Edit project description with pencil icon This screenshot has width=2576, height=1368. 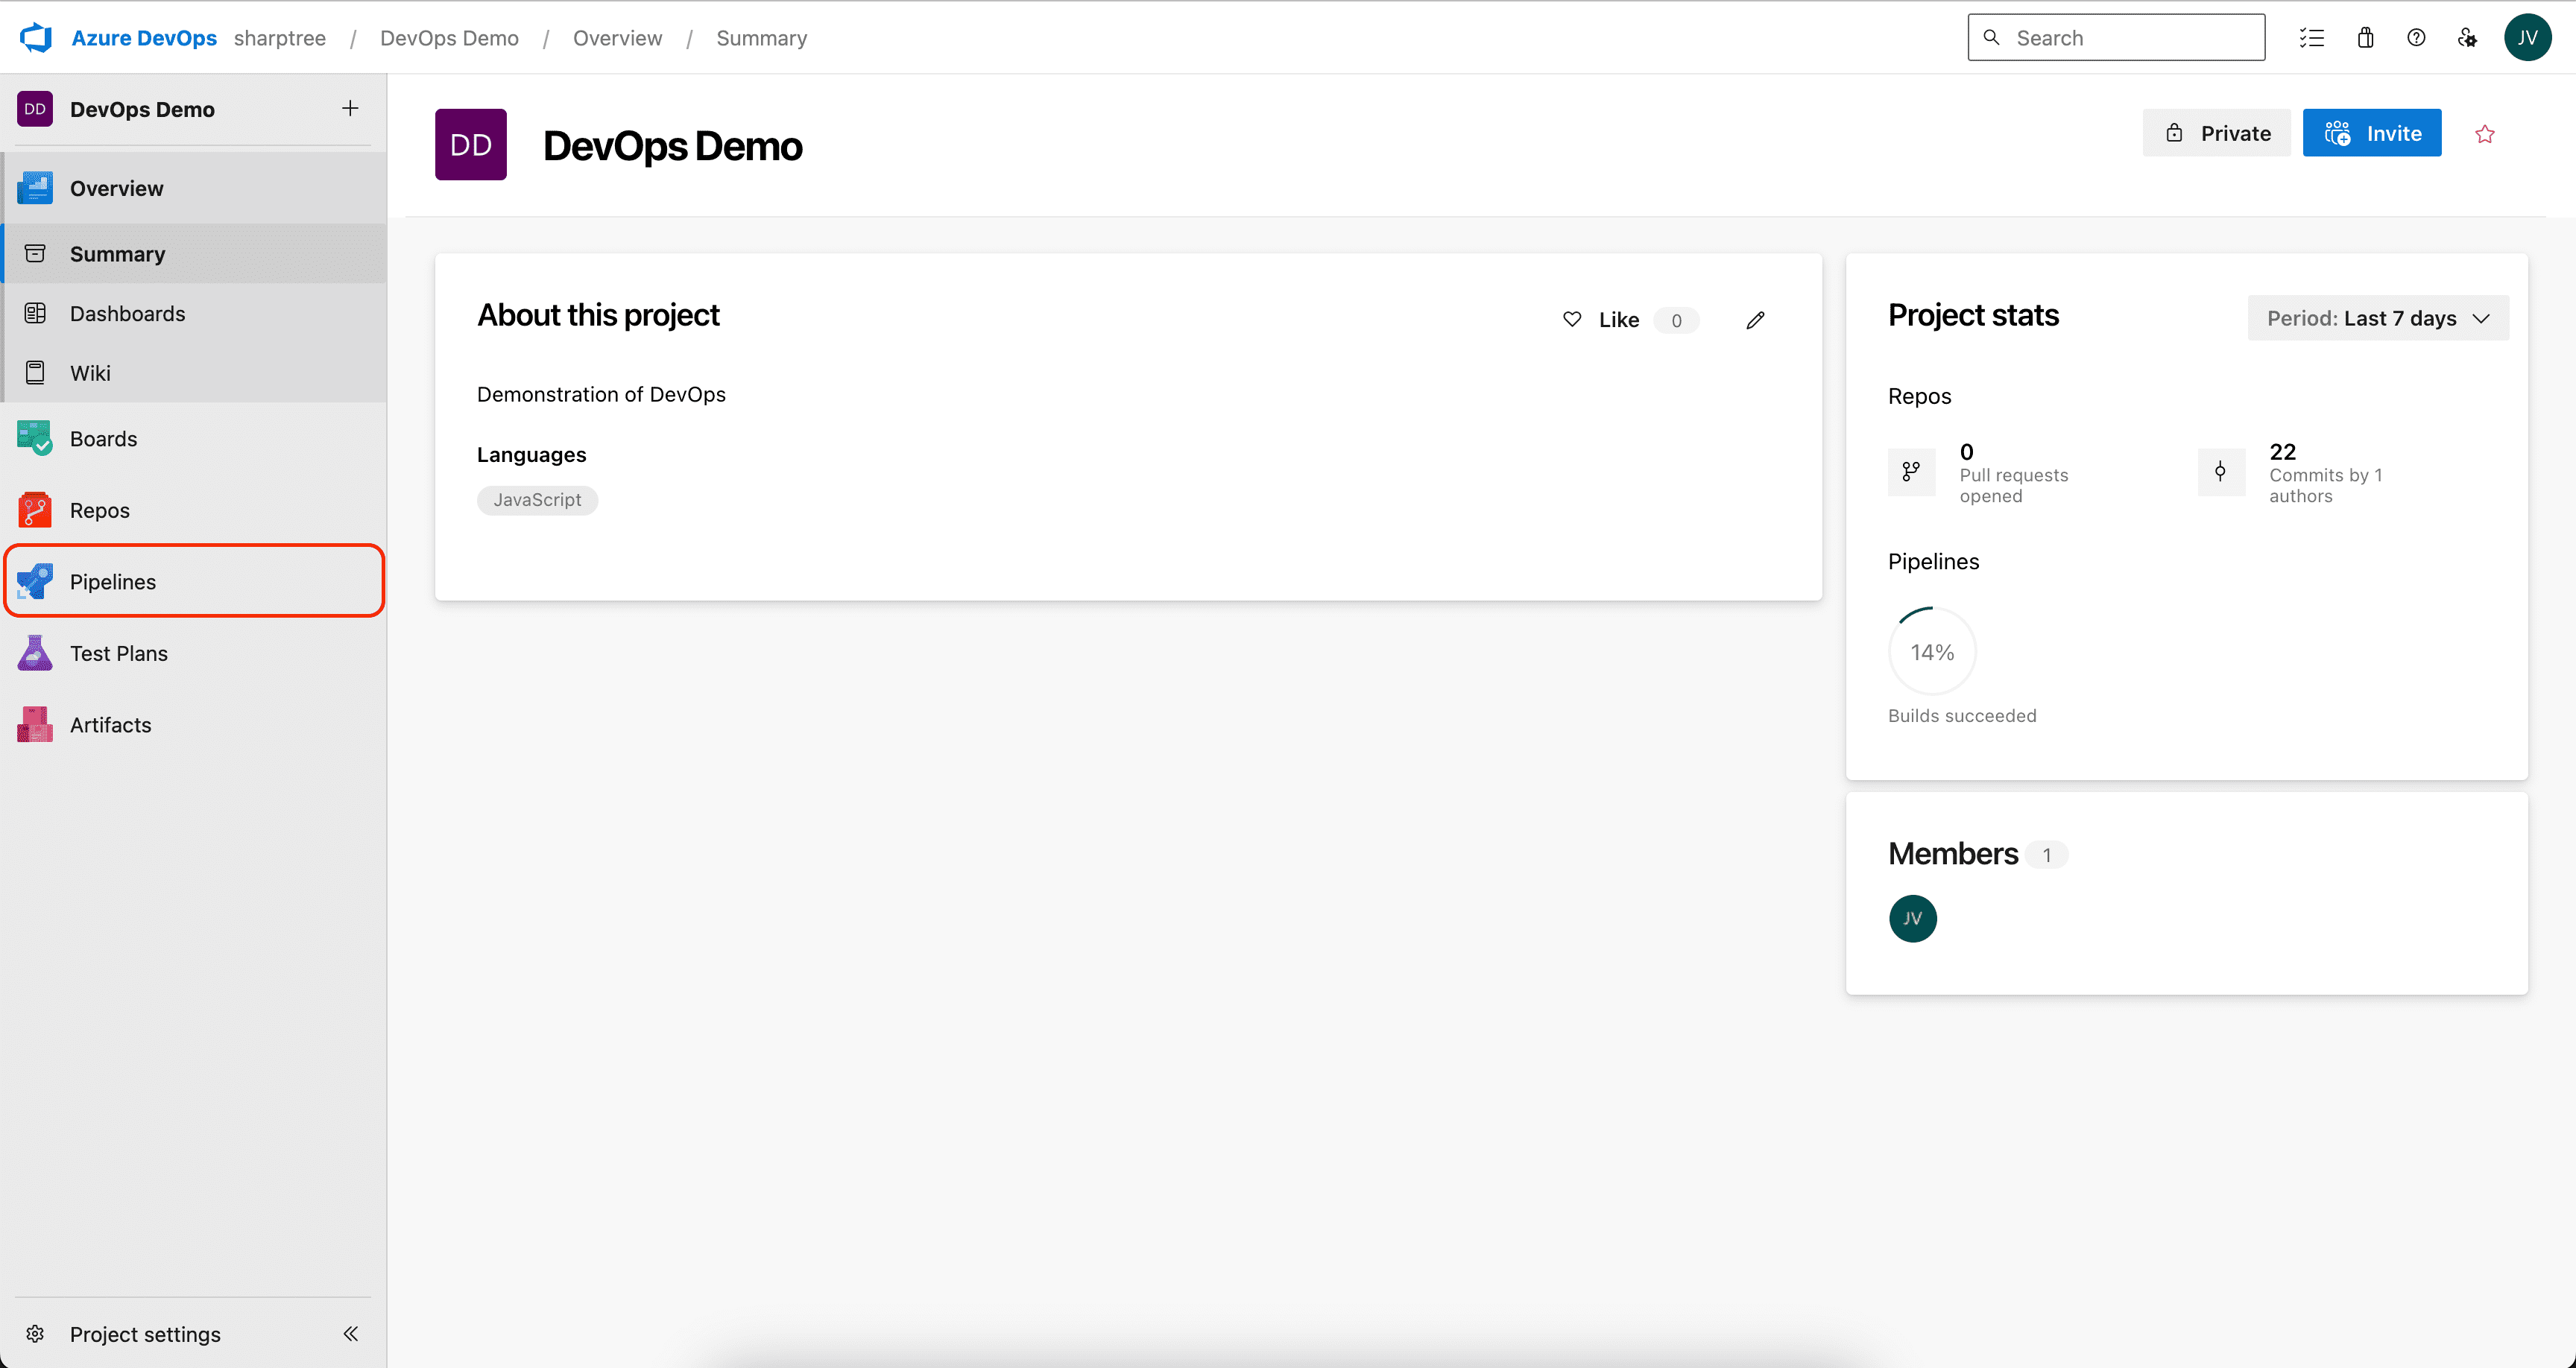(x=1755, y=320)
